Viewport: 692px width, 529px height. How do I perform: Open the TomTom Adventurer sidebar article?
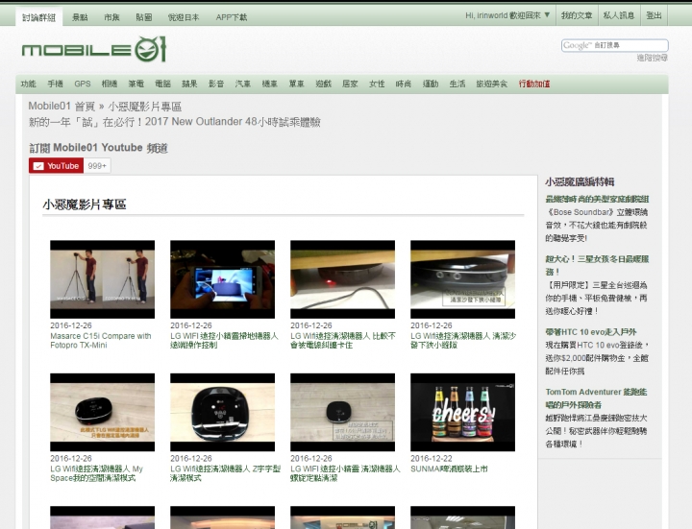pos(596,398)
